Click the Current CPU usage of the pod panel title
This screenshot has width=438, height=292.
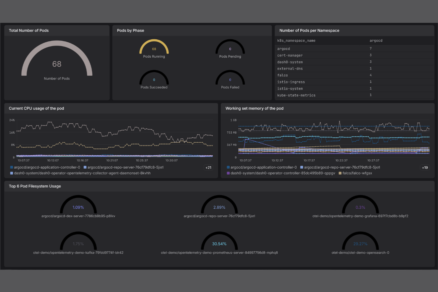pos(36,108)
